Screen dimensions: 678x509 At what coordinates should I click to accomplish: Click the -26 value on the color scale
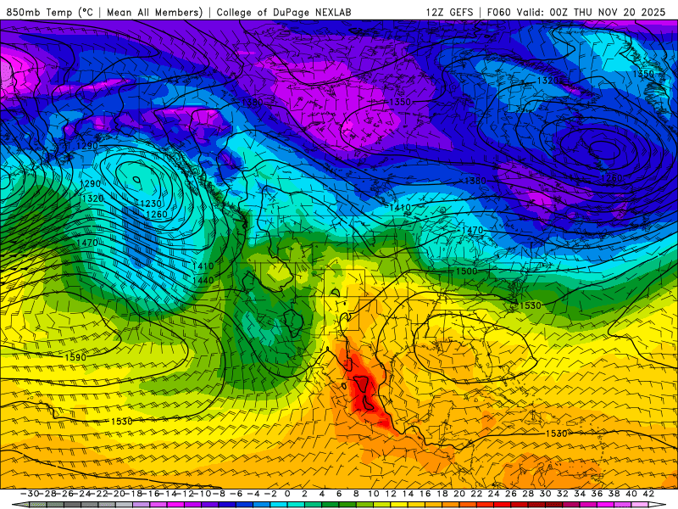(64, 494)
